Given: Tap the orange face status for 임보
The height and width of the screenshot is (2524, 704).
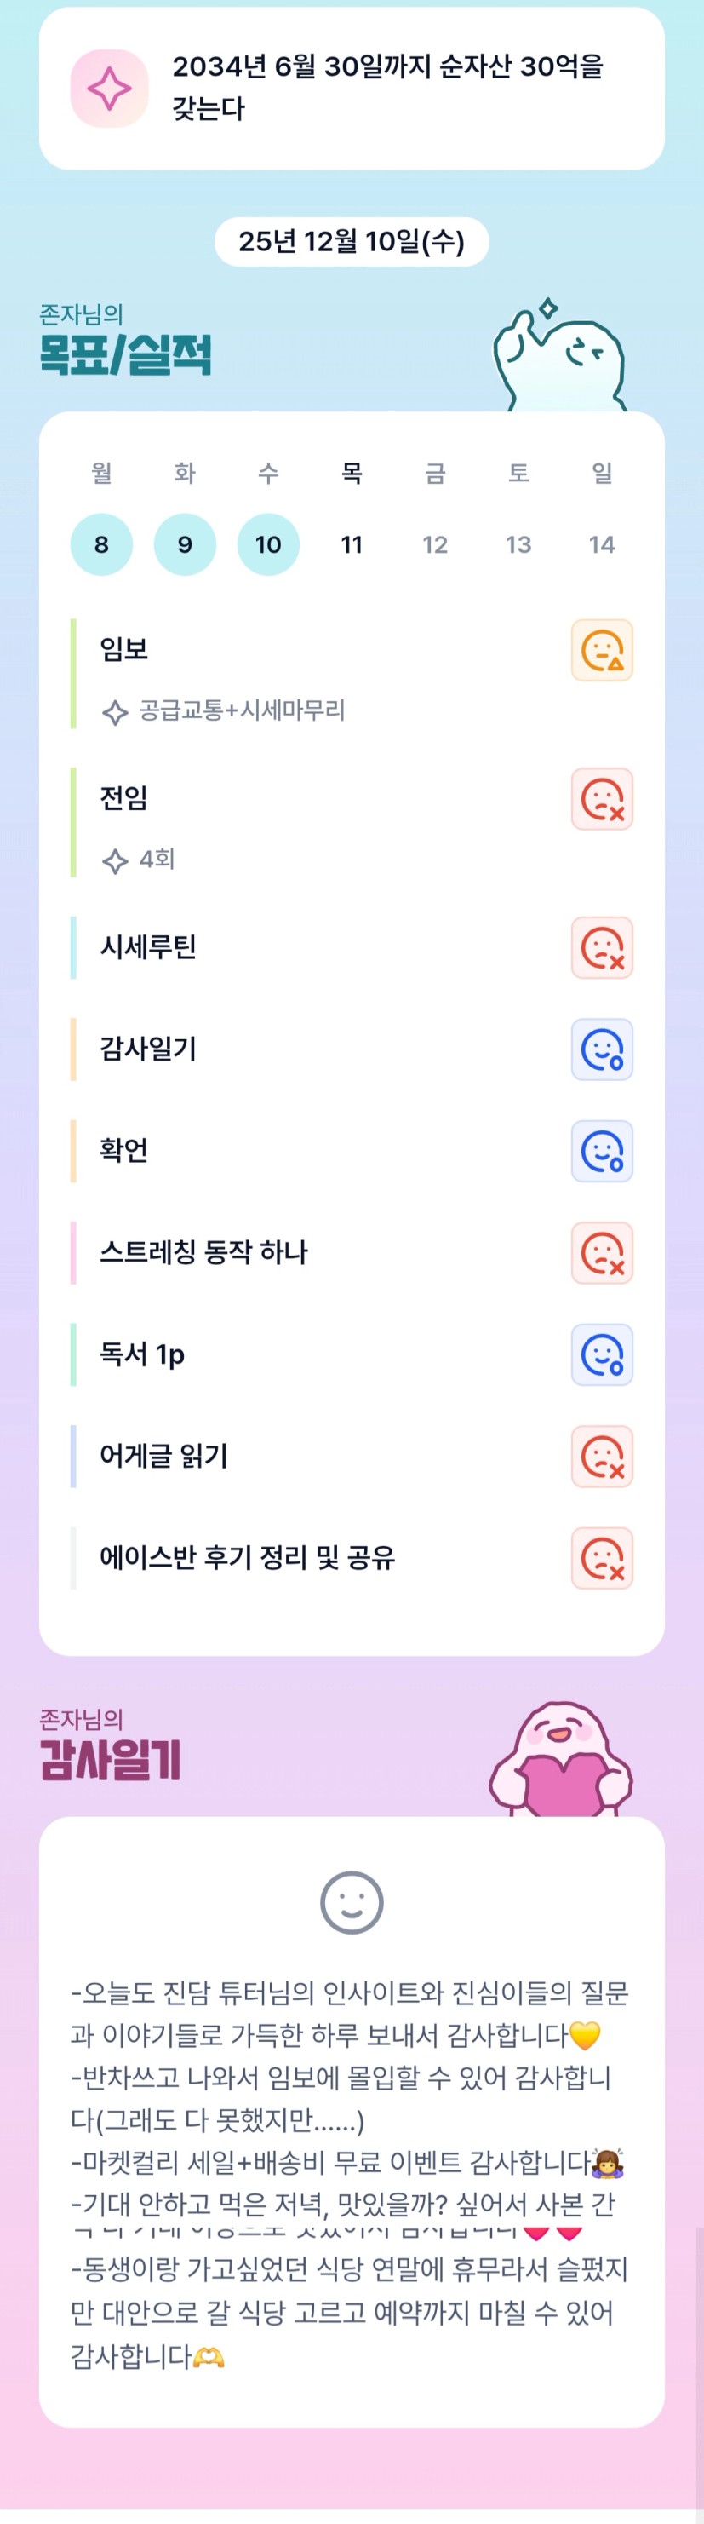Looking at the screenshot, I should (x=601, y=651).
